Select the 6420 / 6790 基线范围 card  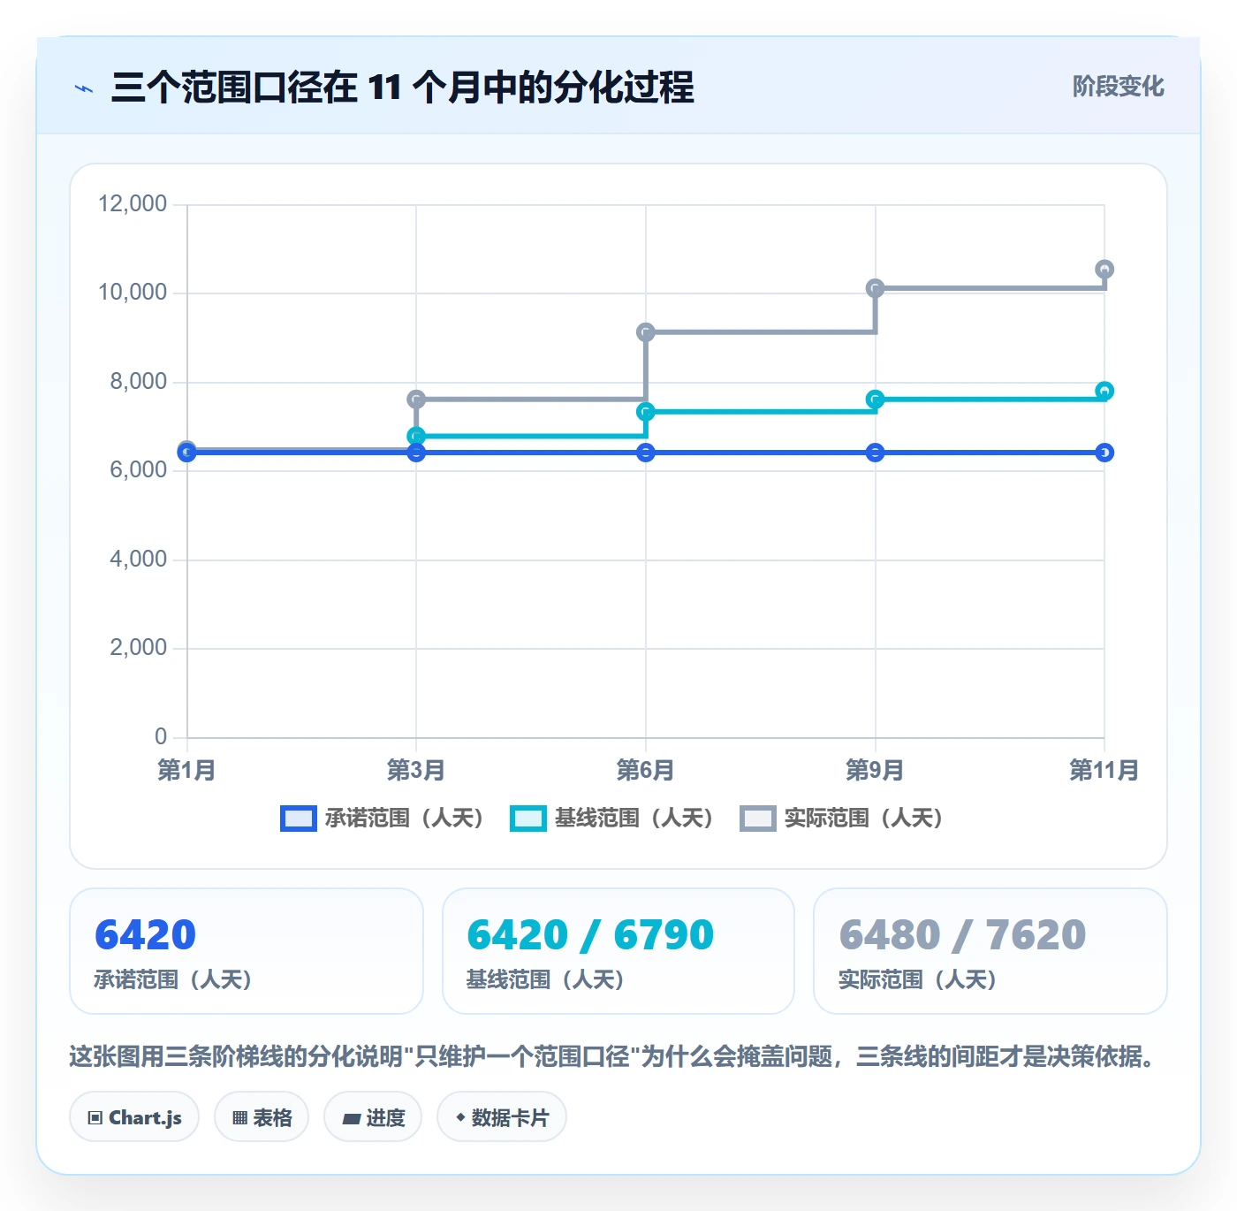click(x=618, y=951)
